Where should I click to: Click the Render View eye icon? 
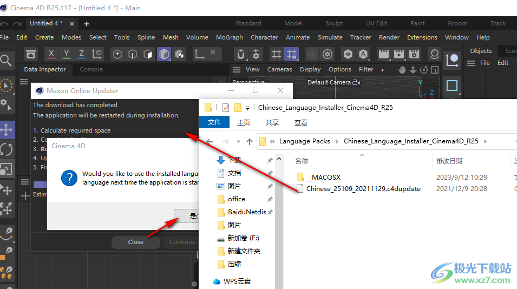click(348, 54)
